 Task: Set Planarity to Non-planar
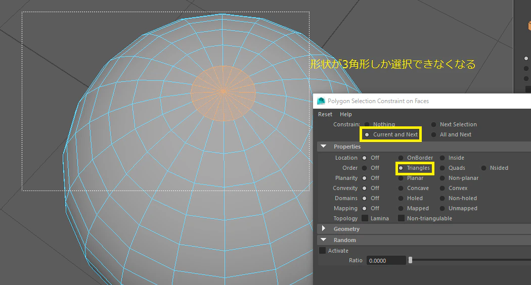(442, 178)
